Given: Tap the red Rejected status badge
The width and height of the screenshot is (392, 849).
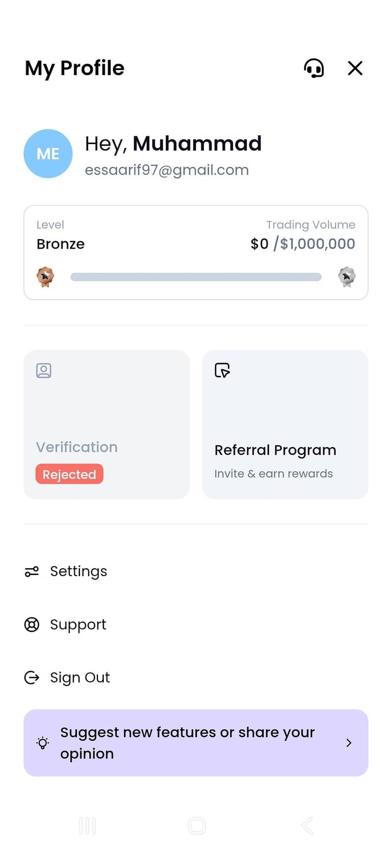Looking at the screenshot, I should pos(69,474).
